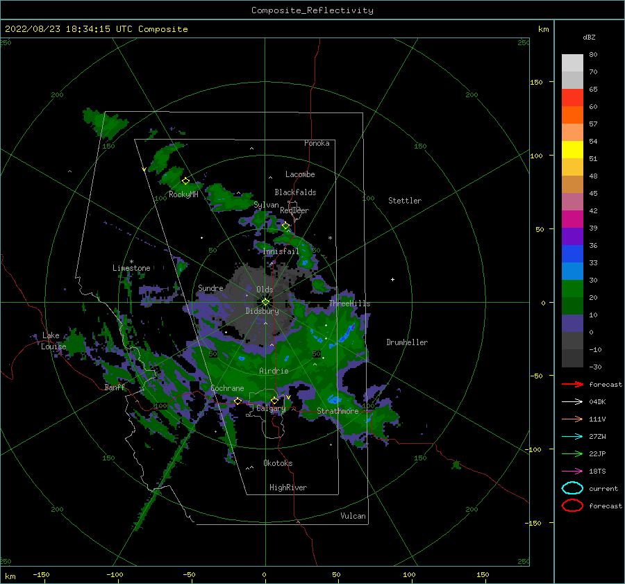Pick the yellow 51-54 dBZ swatch

pyautogui.click(x=572, y=150)
